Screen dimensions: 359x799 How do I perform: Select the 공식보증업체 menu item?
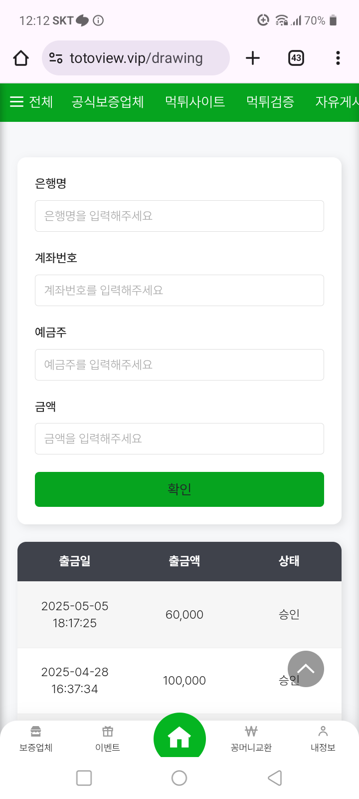coord(108,102)
